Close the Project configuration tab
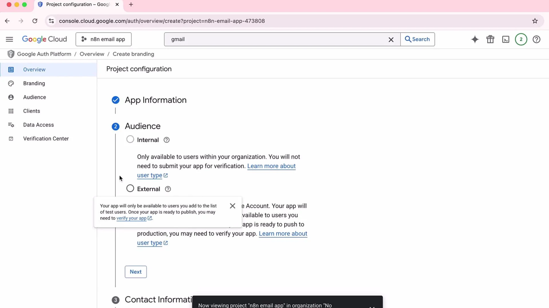Viewport: 549px width, 308px height. tap(117, 5)
